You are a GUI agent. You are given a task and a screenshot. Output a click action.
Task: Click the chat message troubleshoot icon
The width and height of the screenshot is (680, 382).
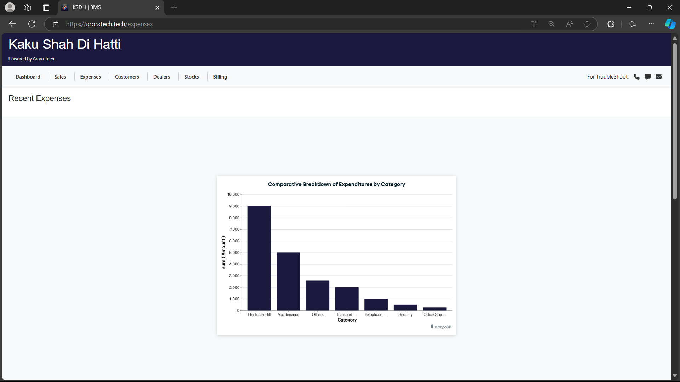647,76
